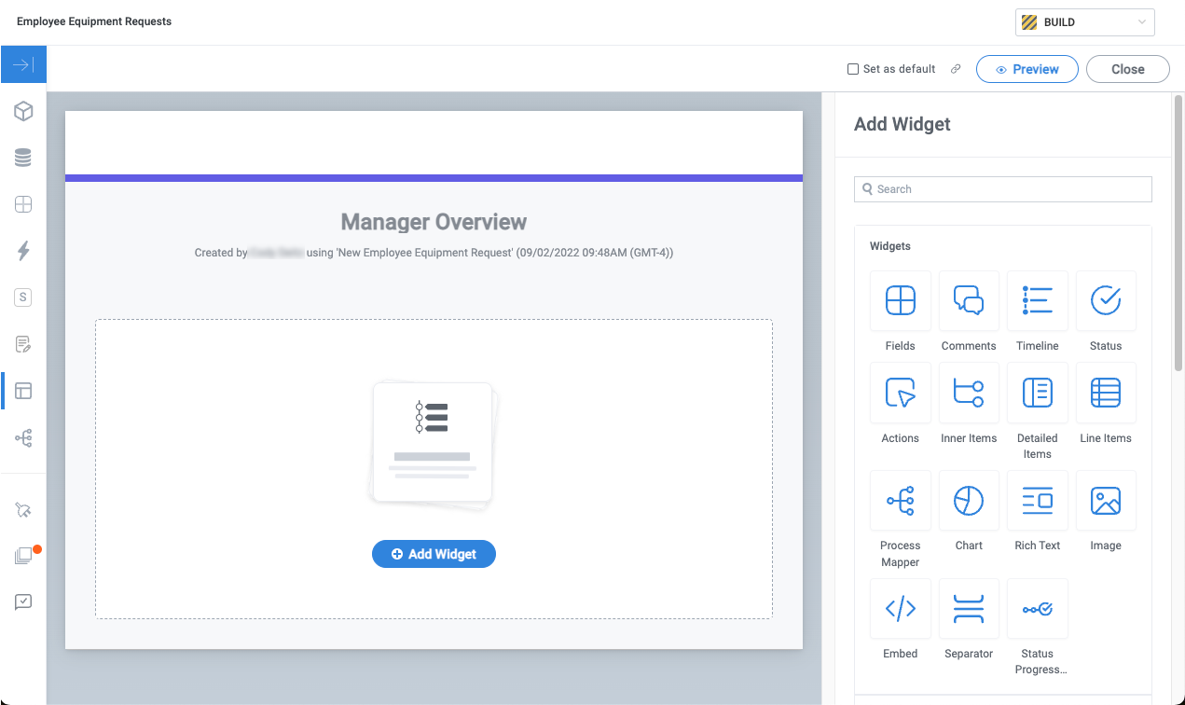Insert the Chart widget

coord(969,501)
